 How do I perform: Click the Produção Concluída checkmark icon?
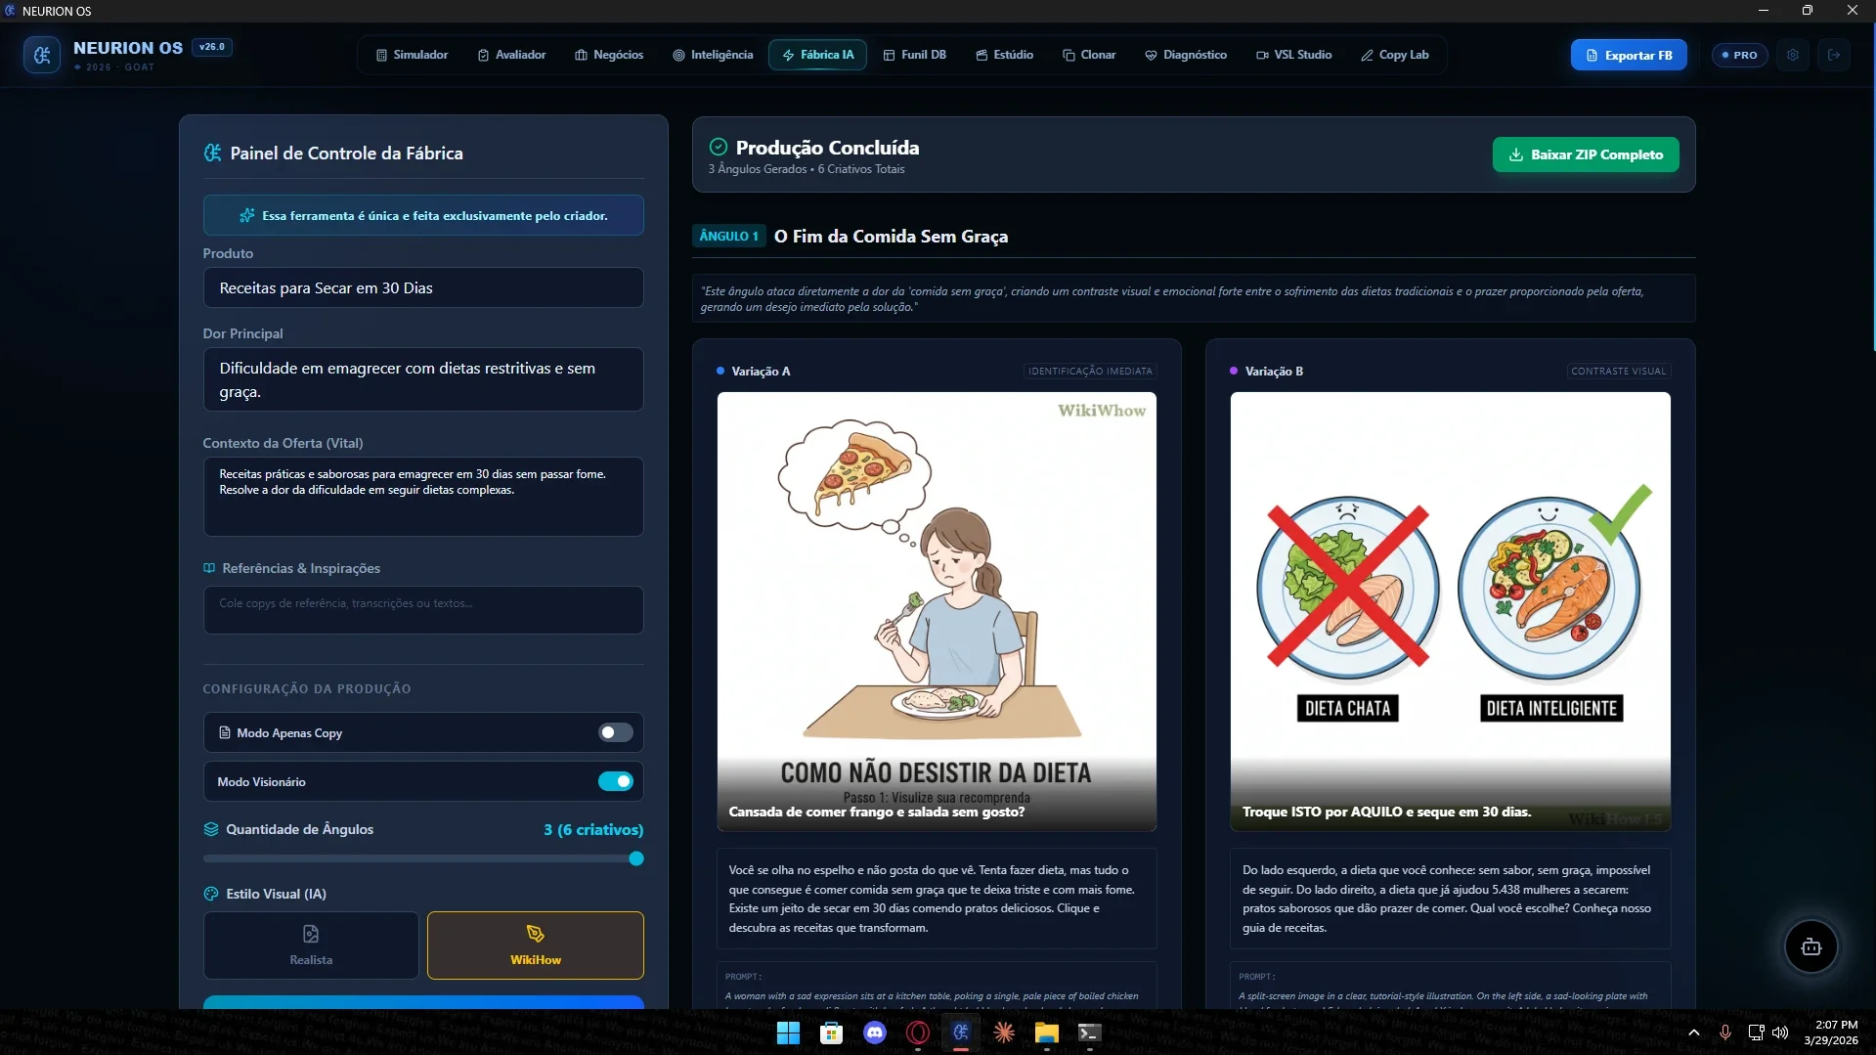pyautogui.click(x=718, y=148)
